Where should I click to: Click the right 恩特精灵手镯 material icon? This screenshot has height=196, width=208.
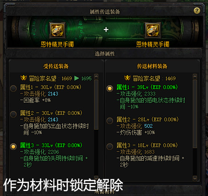tap(153, 30)
